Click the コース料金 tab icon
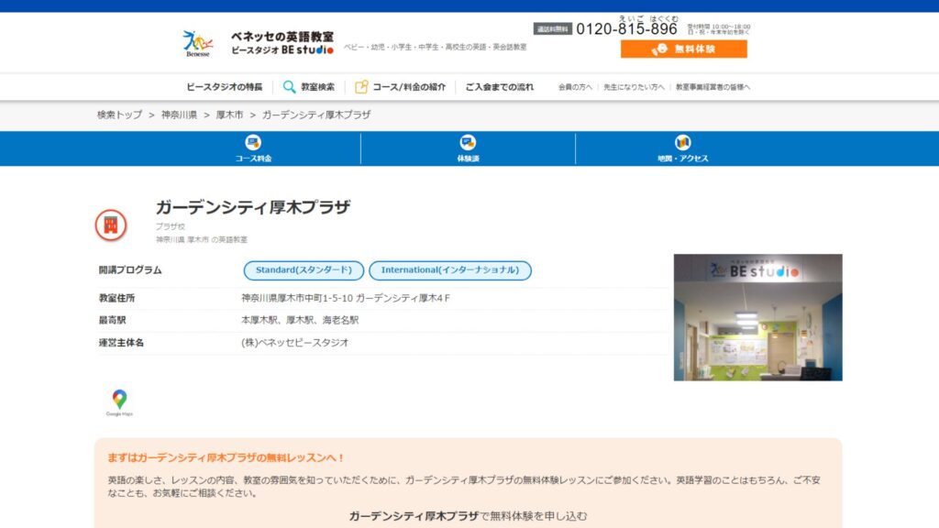Screen dimensions: 939x528 click(x=253, y=142)
